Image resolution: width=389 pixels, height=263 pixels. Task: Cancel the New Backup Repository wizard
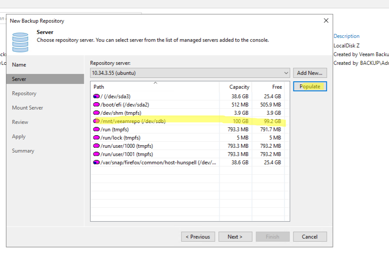310,236
